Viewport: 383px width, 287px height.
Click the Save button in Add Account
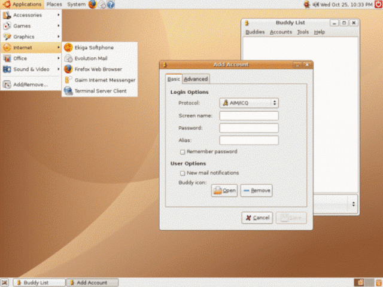[291, 218]
